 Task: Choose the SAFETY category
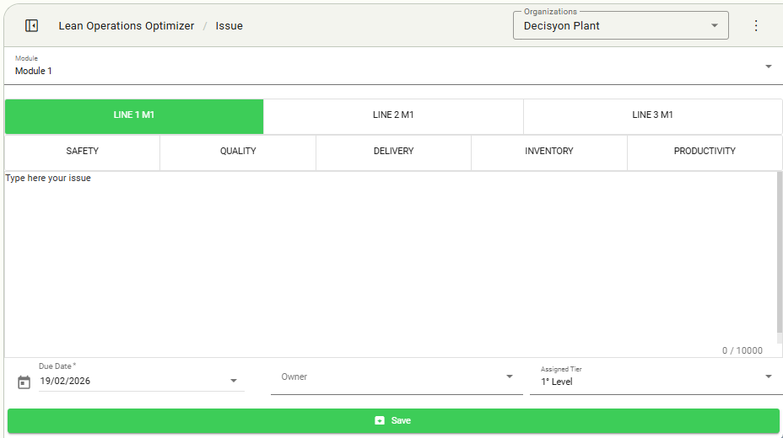click(x=83, y=152)
